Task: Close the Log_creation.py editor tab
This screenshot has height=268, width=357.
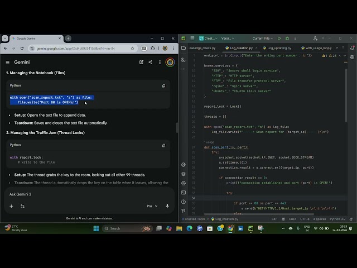Action: click(x=256, y=48)
